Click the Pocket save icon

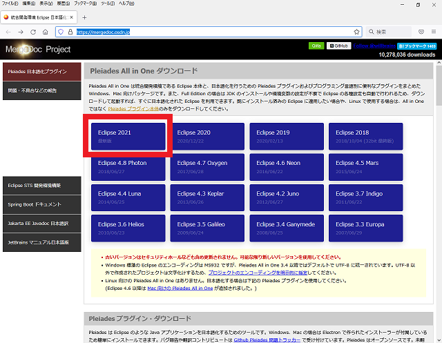[x=421, y=32]
